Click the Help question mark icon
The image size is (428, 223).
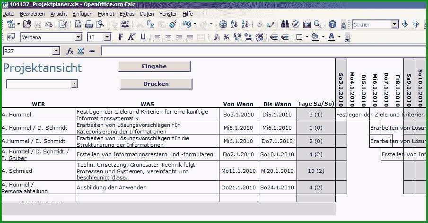point(332,24)
